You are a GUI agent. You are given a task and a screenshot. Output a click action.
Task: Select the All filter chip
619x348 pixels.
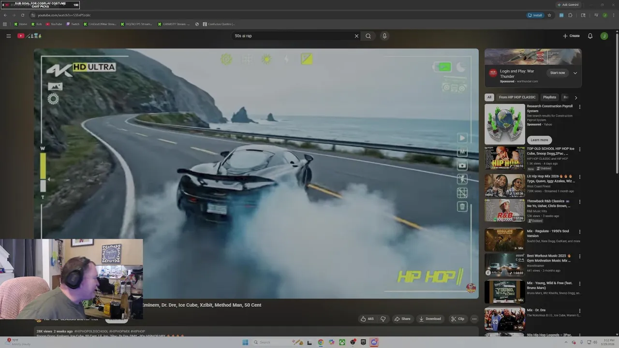point(489,97)
